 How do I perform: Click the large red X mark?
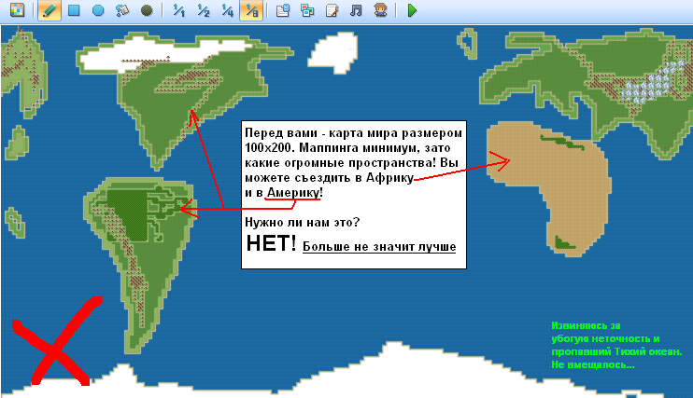[x=58, y=342]
